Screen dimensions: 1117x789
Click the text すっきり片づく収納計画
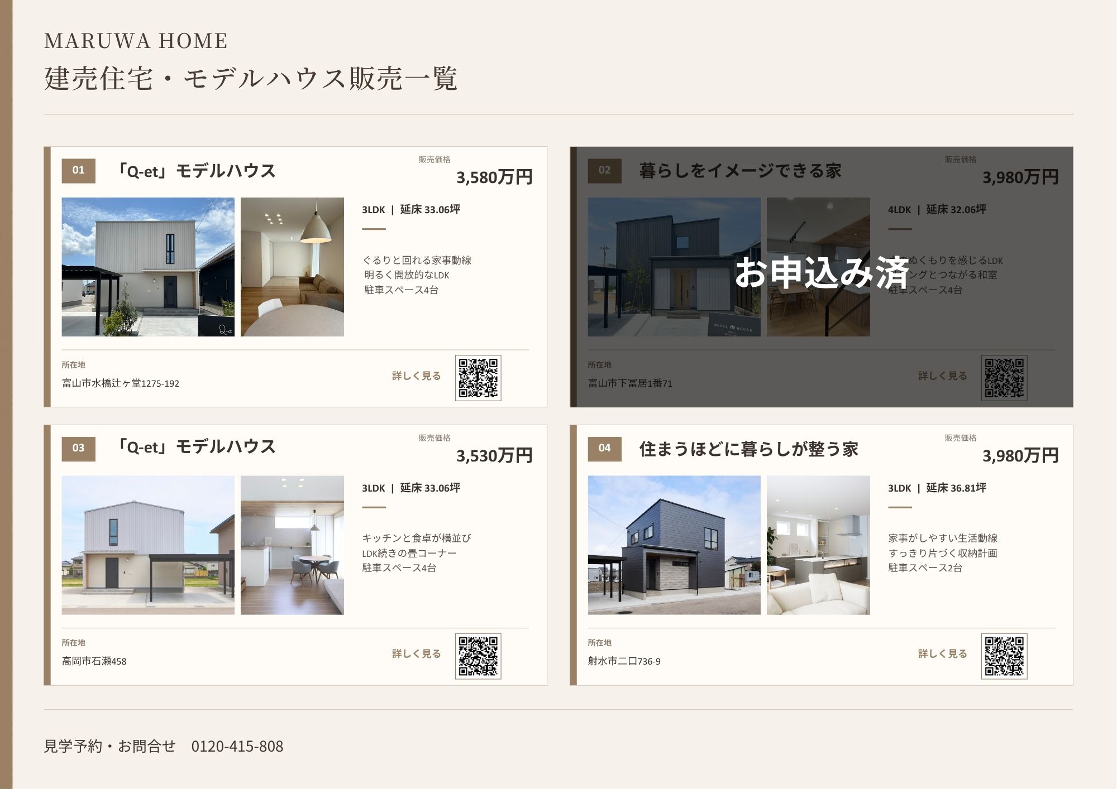click(x=943, y=553)
